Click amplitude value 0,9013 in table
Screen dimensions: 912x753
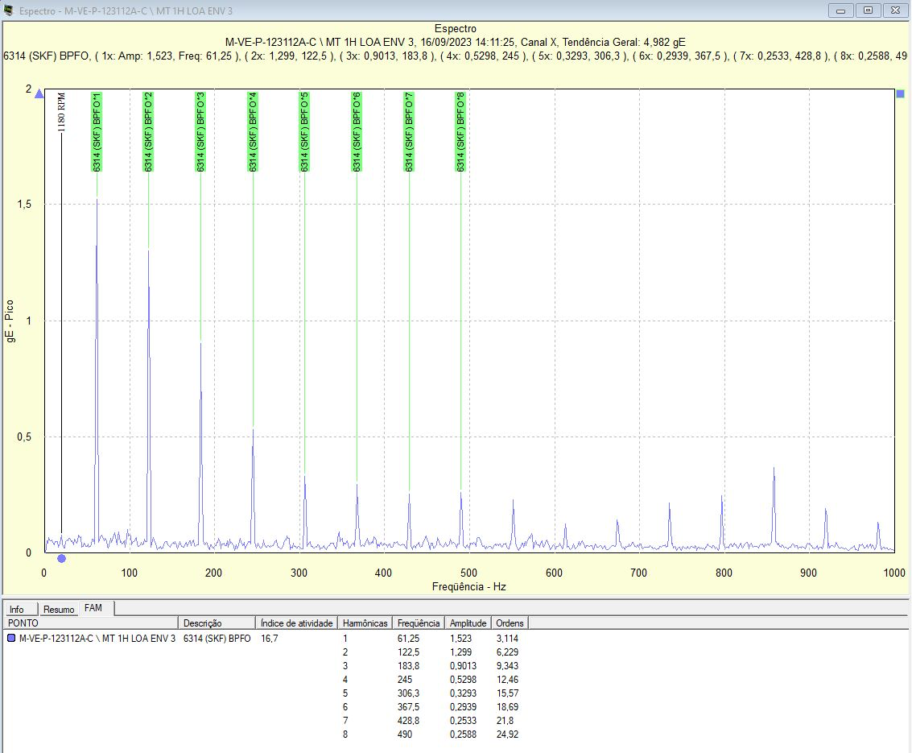coord(463,666)
